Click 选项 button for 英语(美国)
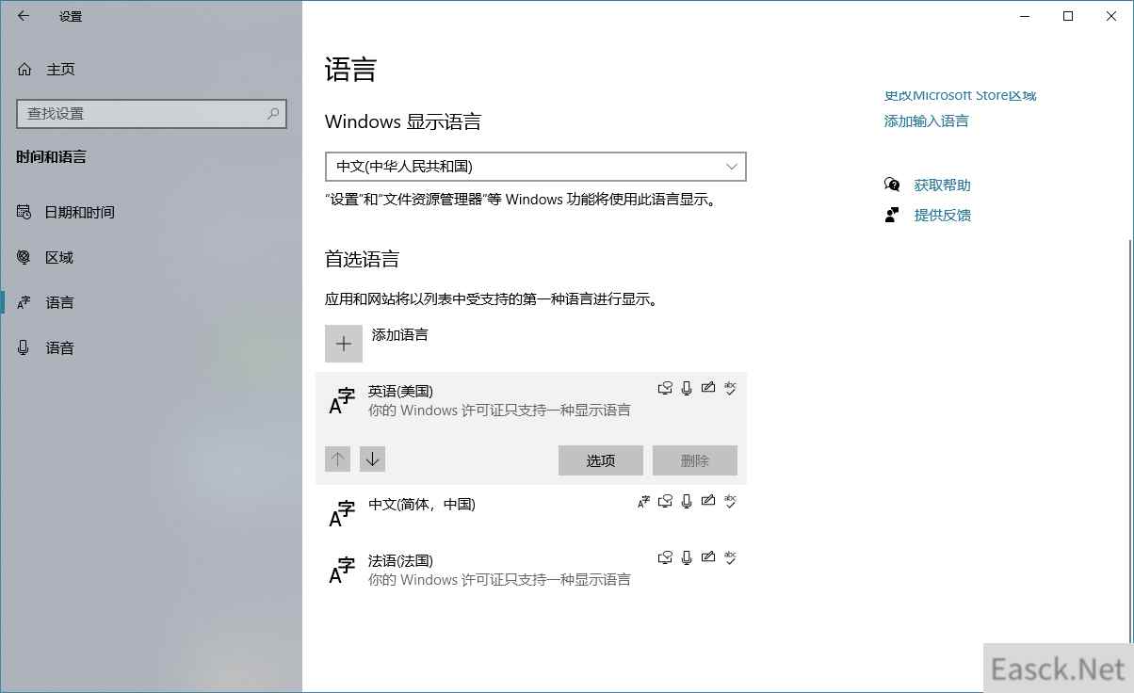Image resolution: width=1134 pixels, height=693 pixels. [x=601, y=460]
